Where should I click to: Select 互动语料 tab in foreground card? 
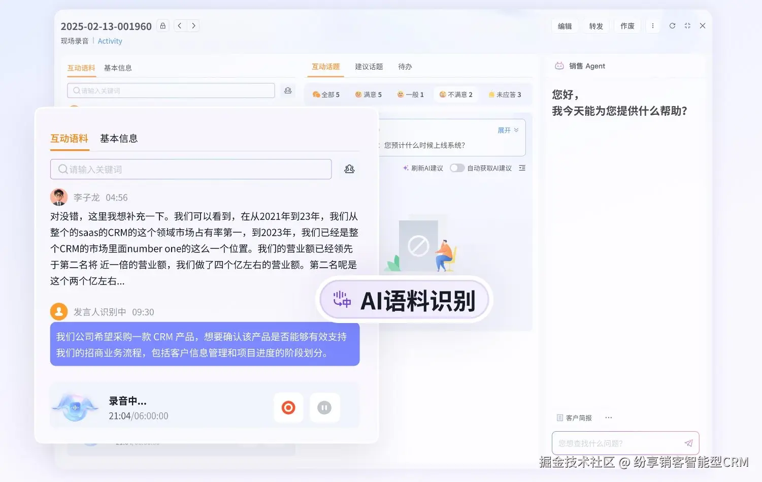coord(69,139)
